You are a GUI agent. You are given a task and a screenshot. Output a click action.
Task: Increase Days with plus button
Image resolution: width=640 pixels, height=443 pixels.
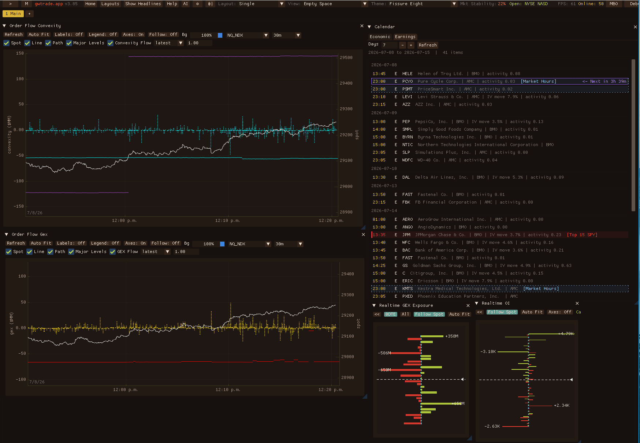coord(411,45)
